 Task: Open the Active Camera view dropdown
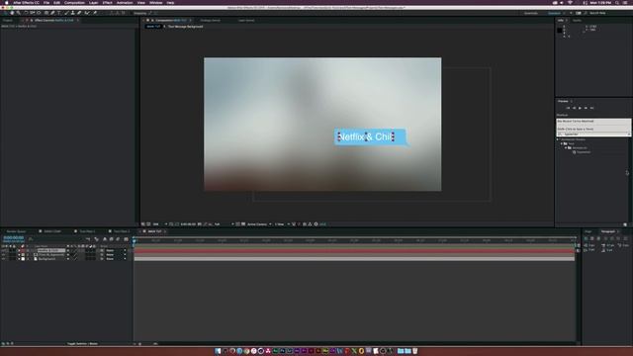click(x=259, y=224)
